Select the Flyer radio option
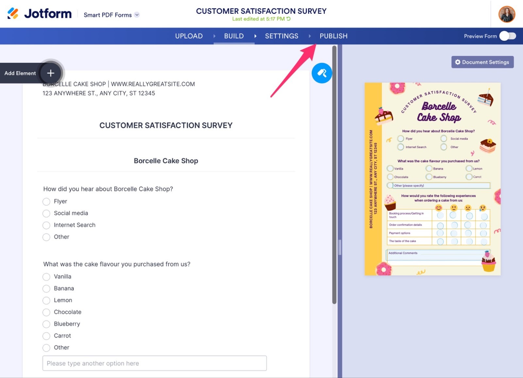The width and height of the screenshot is (523, 378). tap(46, 201)
